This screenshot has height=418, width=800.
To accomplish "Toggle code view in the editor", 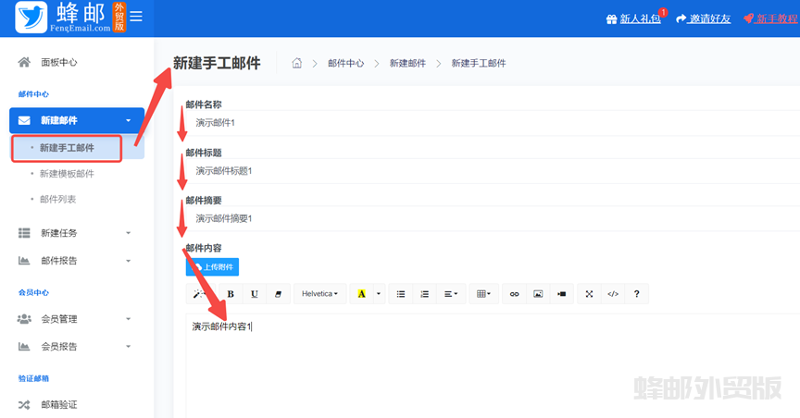I will [612, 294].
